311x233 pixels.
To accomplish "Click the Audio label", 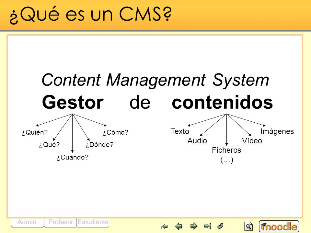I will (x=197, y=141).
